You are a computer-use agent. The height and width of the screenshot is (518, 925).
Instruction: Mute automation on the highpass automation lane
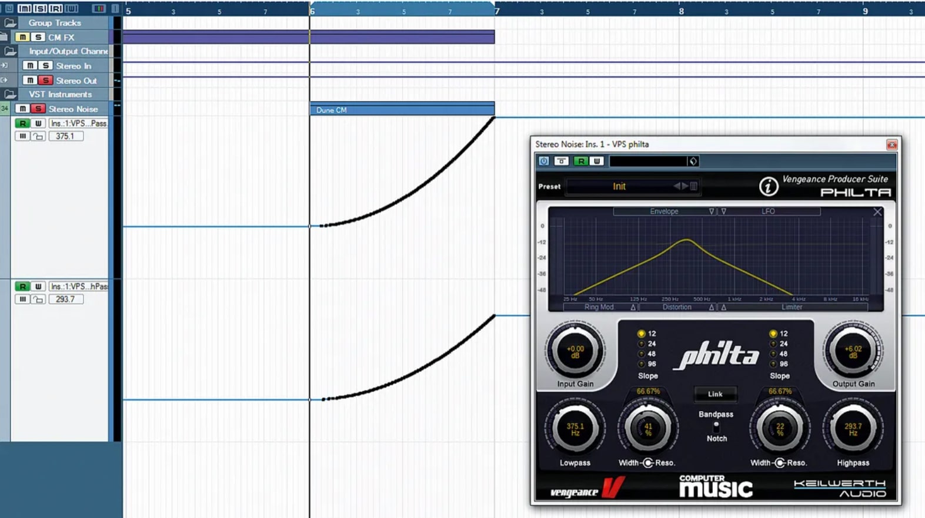pos(22,300)
